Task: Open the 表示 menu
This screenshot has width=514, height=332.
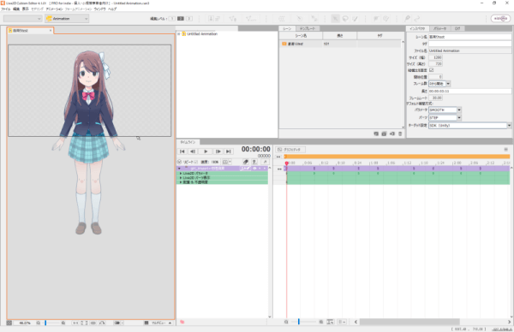Action: pyautogui.click(x=25, y=9)
